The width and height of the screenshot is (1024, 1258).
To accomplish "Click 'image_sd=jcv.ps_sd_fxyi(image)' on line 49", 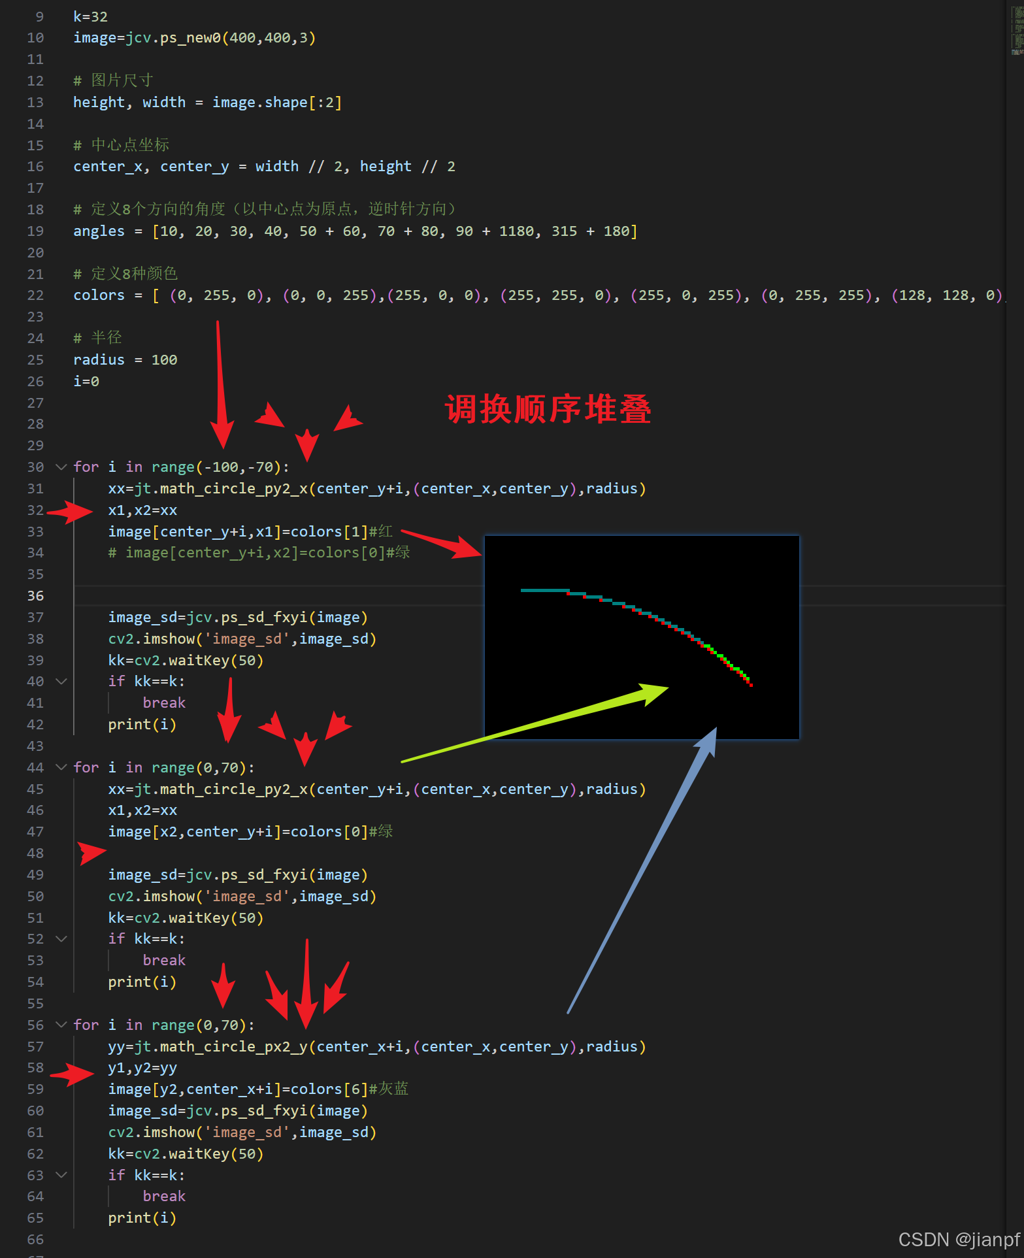I will [x=238, y=874].
